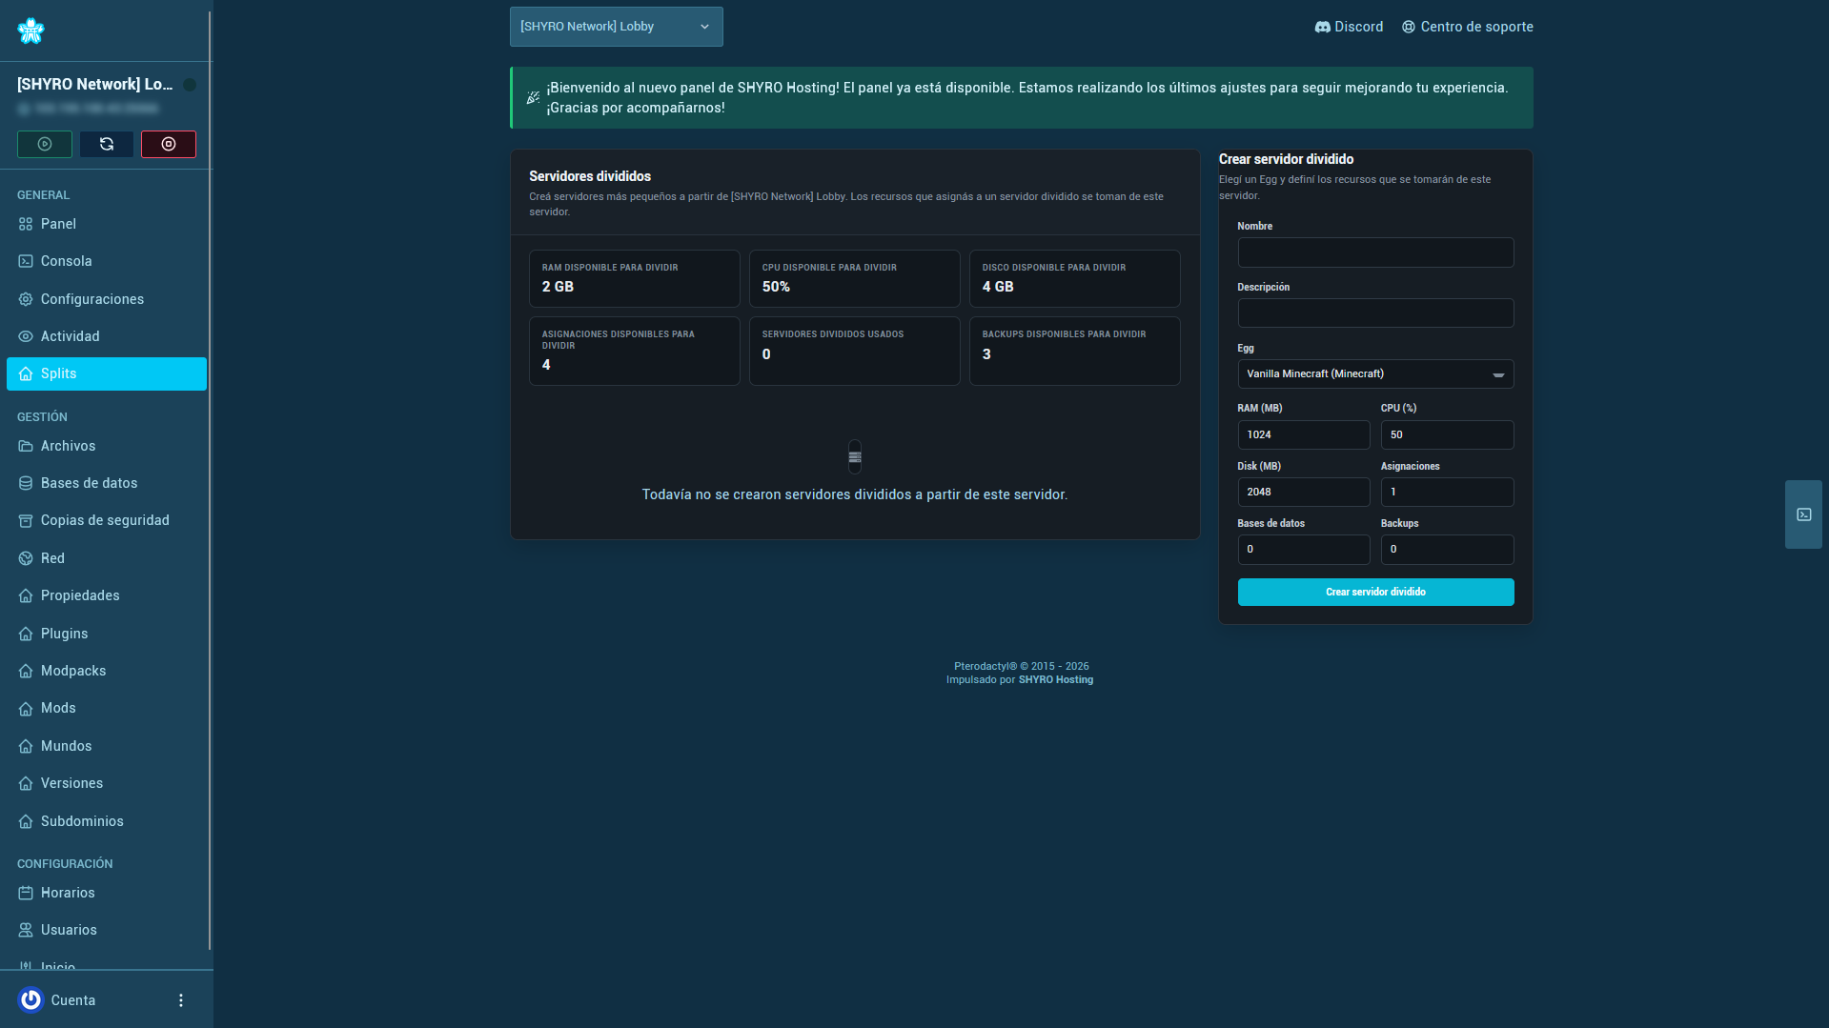Open Plugins in the sidebar
The height and width of the screenshot is (1028, 1829).
coord(107,634)
